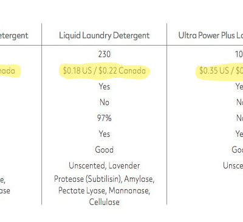The height and width of the screenshot is (222, 243).
Task: Select the 230 loads value
Action: pyautogui.click(x=104, y=54)
